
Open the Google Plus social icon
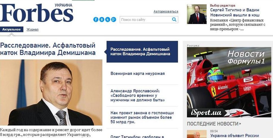pyautogui.click(x=114, y=20)
